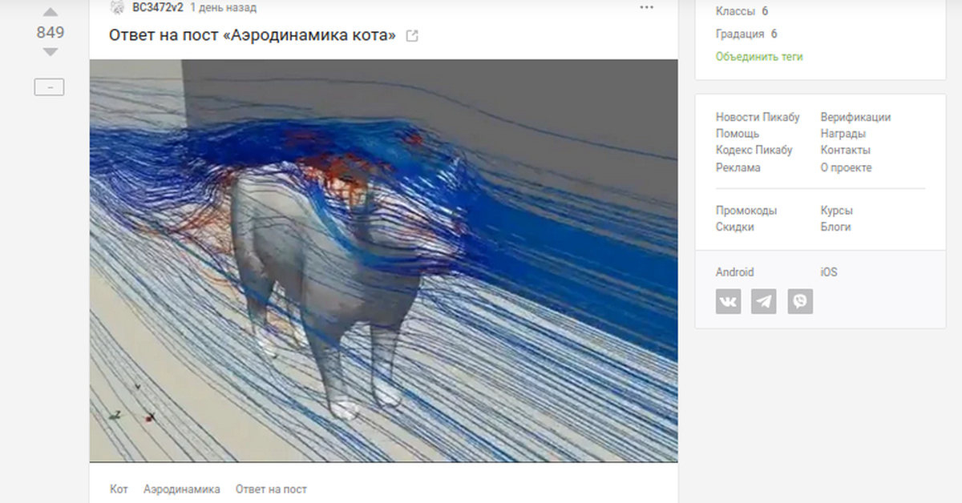The height and width of the screenshot is (503, 962).
Task: Open the VK social icon
Action: point(728,301)
